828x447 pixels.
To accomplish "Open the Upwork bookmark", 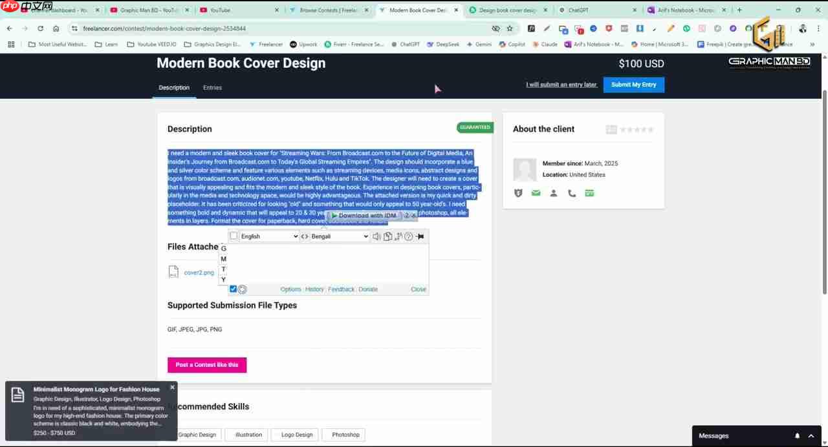I will [x=303, y=45].
